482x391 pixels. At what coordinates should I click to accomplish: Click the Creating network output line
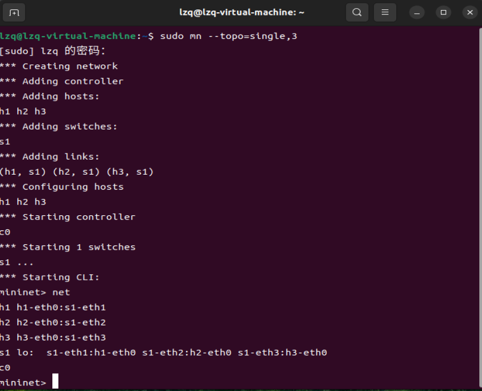[58, 66]
